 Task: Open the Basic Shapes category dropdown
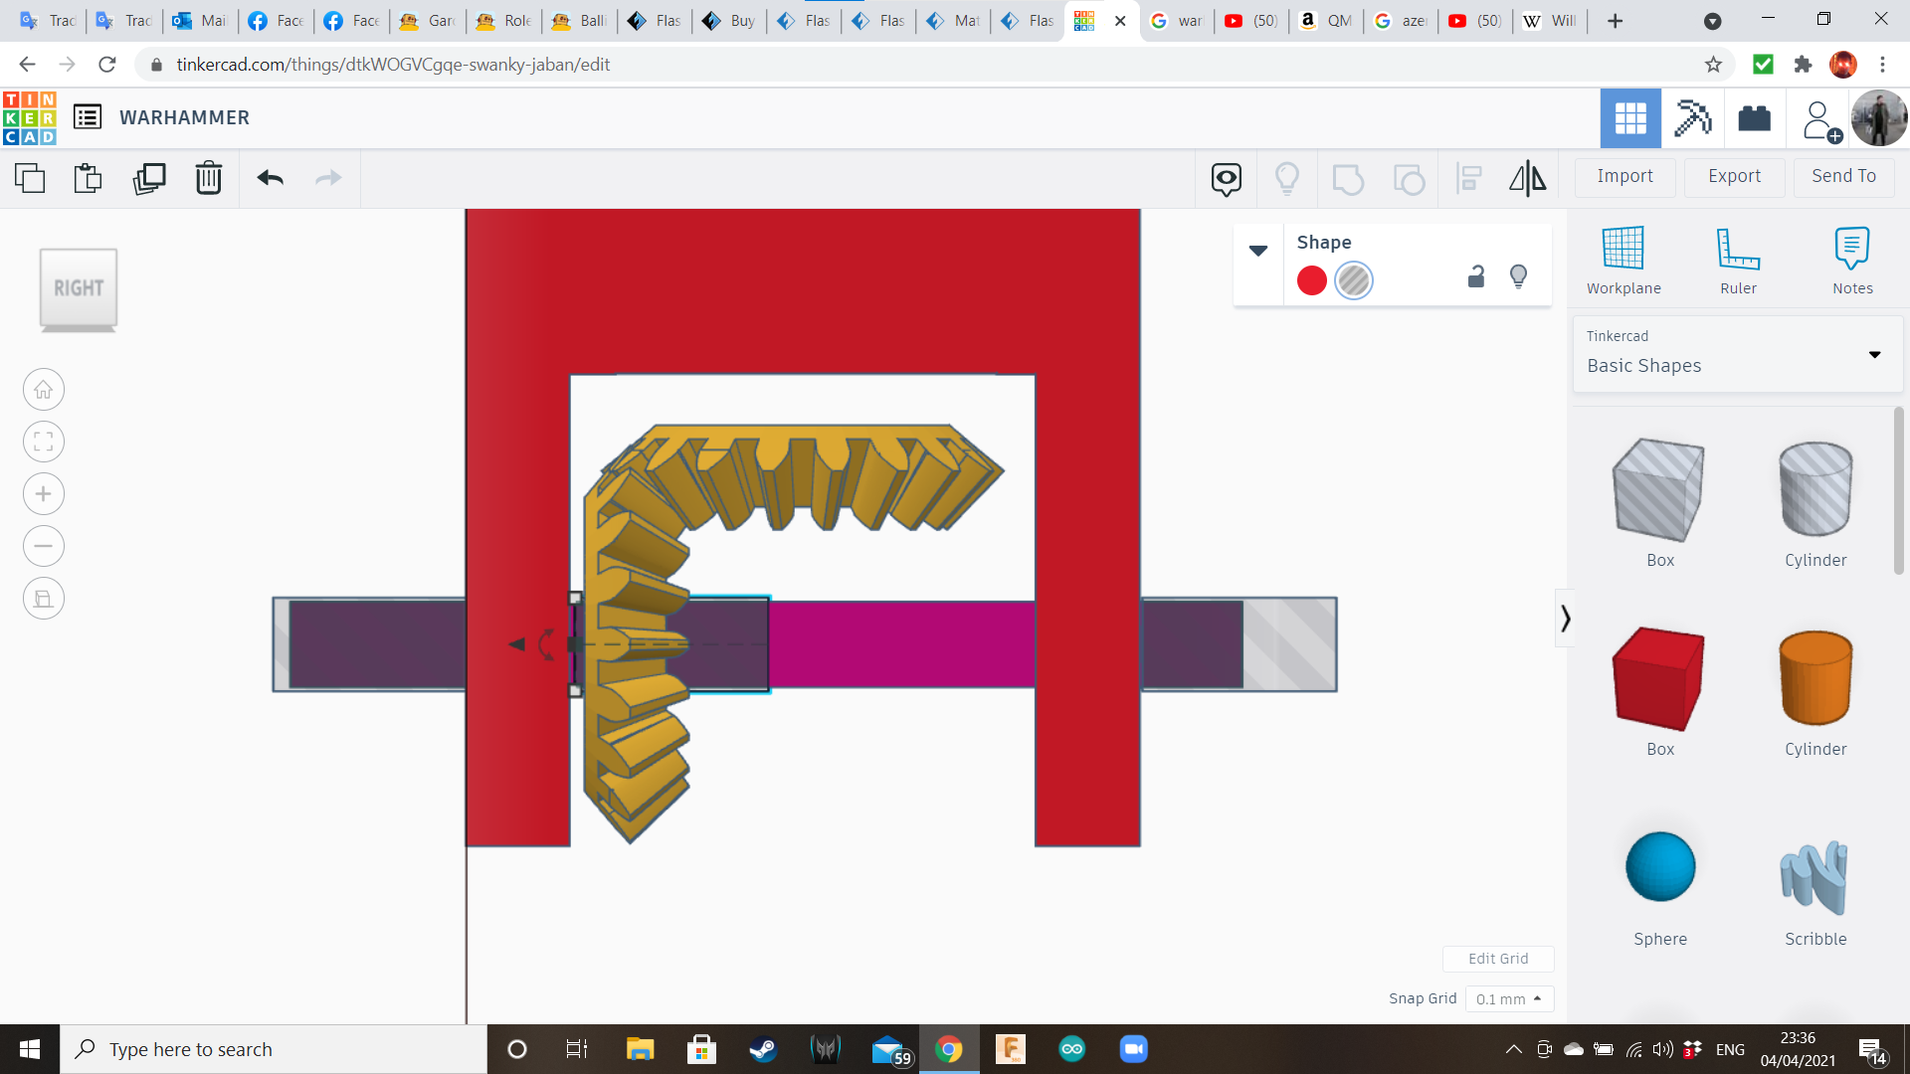[1874, 354]
